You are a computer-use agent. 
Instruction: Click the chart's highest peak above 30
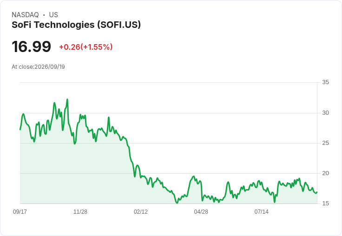click(x=67, y=99)
